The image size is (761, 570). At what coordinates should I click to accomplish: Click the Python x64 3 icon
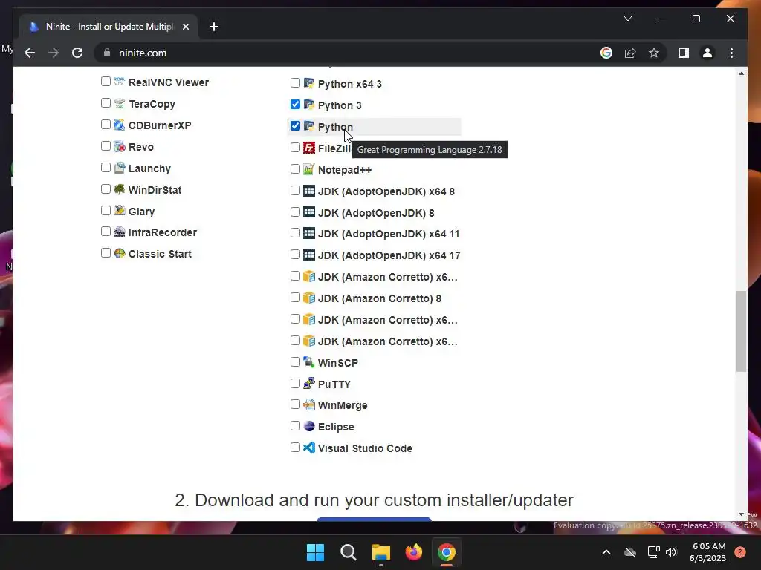point(309,83)
